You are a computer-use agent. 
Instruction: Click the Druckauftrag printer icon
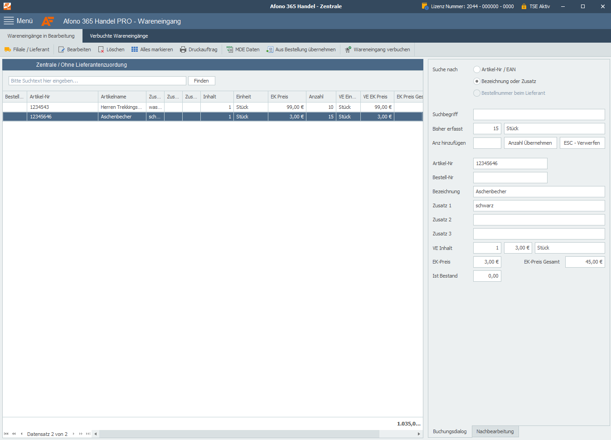tap(183, 49)
